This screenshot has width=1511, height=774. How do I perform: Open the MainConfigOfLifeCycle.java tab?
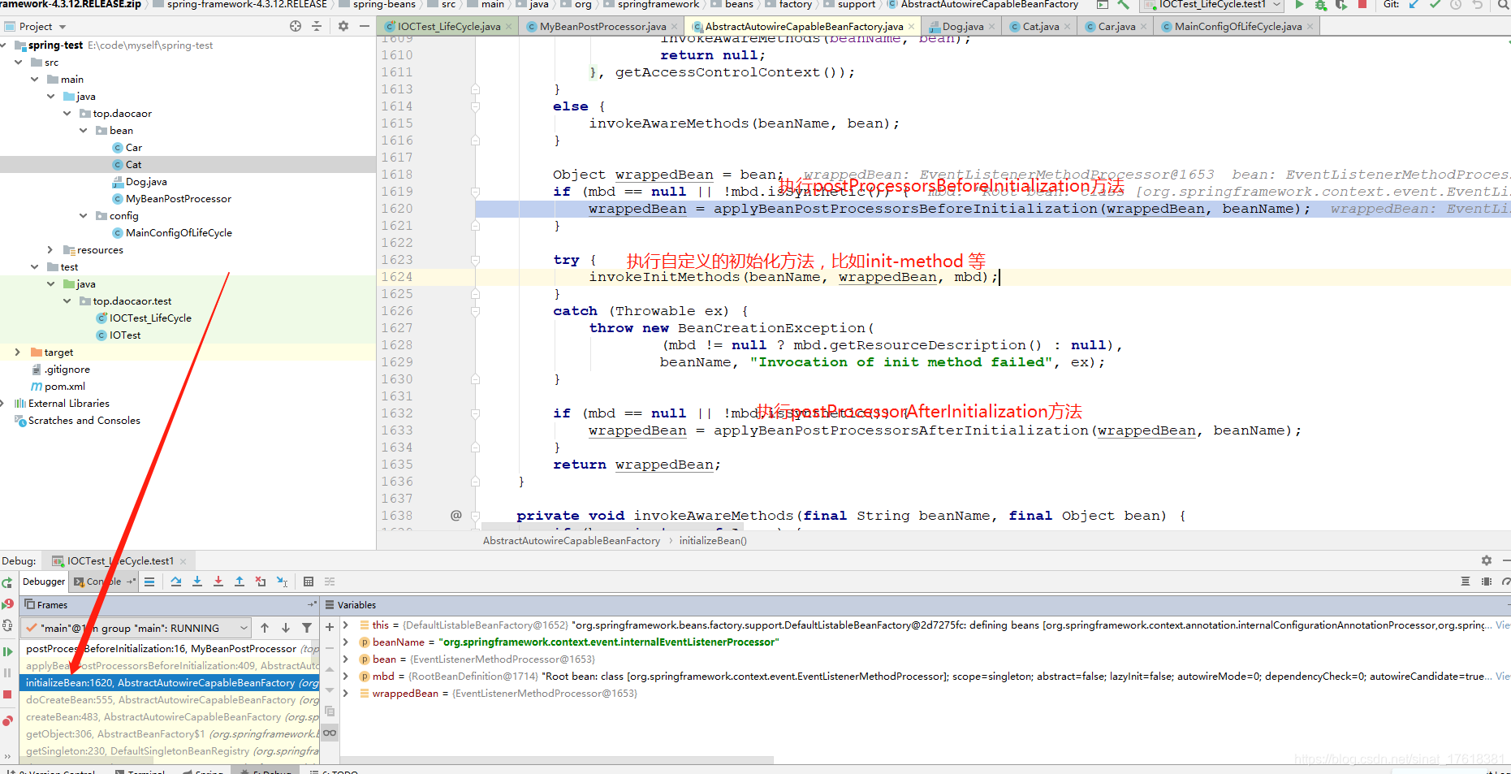1237,27
